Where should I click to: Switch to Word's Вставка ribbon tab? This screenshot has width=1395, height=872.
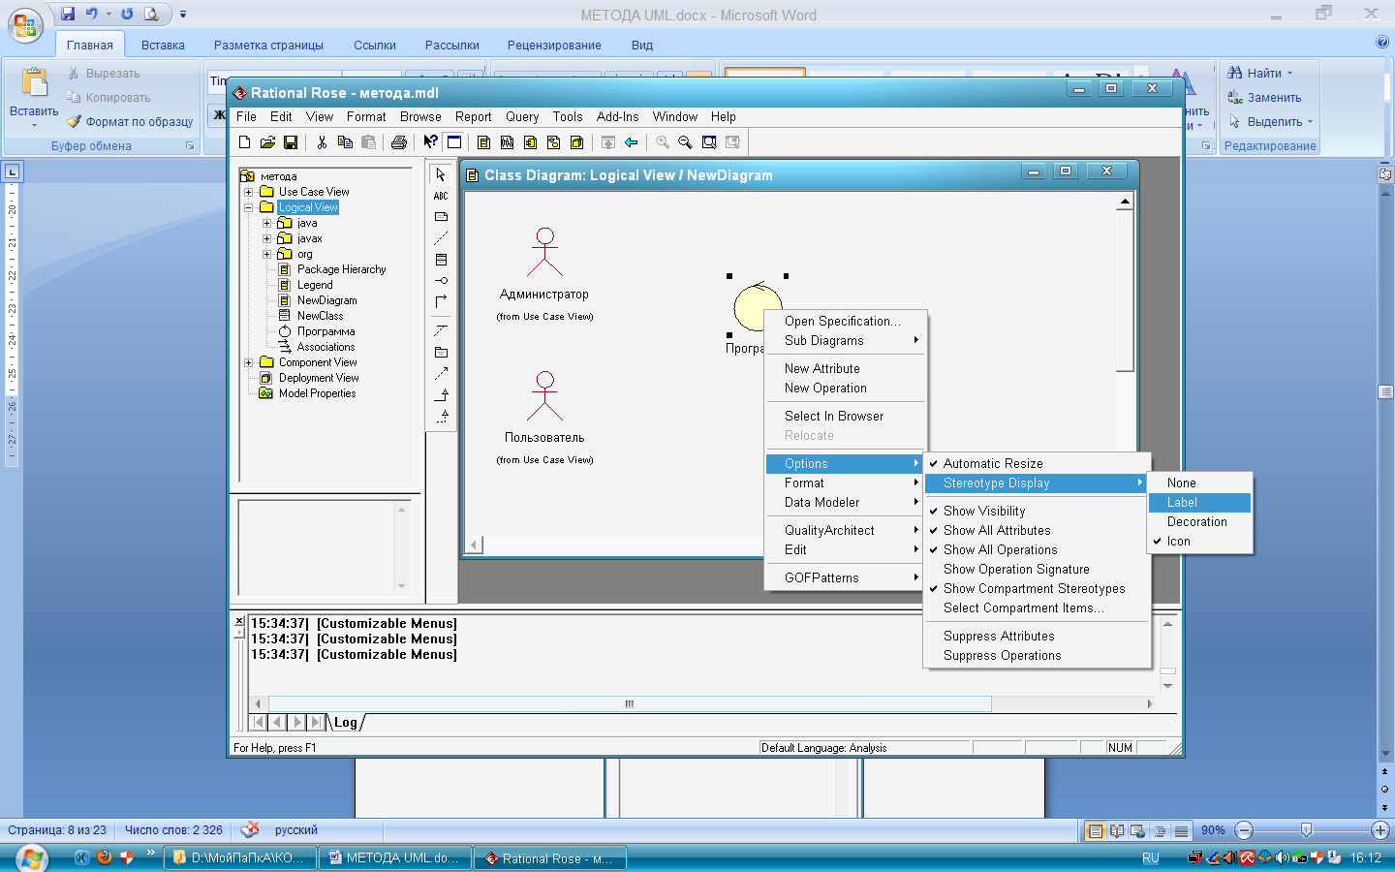163,46
